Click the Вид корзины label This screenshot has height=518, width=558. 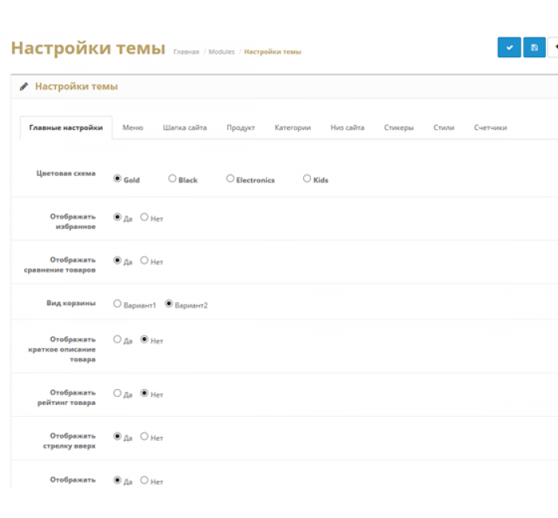coord(71,303)
